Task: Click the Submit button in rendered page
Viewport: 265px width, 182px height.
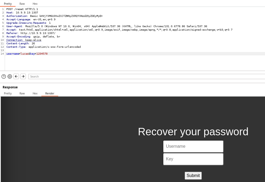Action: pyautogui.click(x=193, y=176)
